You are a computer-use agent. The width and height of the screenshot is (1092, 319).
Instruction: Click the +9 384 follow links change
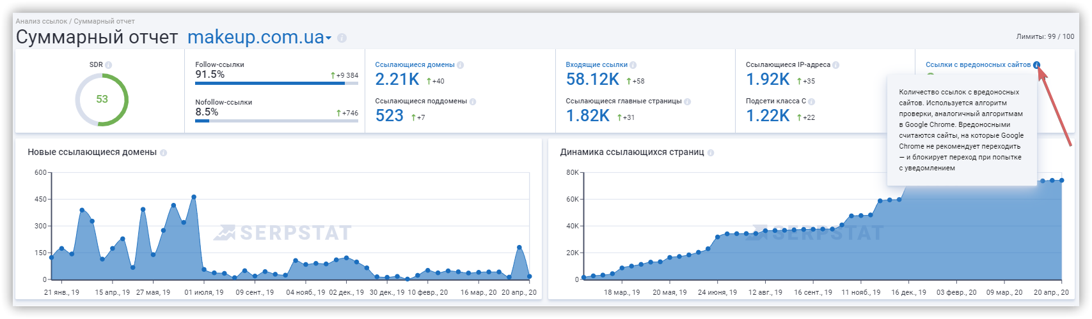pos(344,75)
